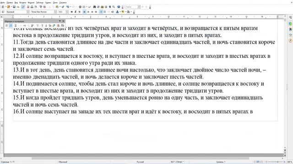Toggle italic К formatting
This screenshot has width=293, height=164.
point(76,12)
